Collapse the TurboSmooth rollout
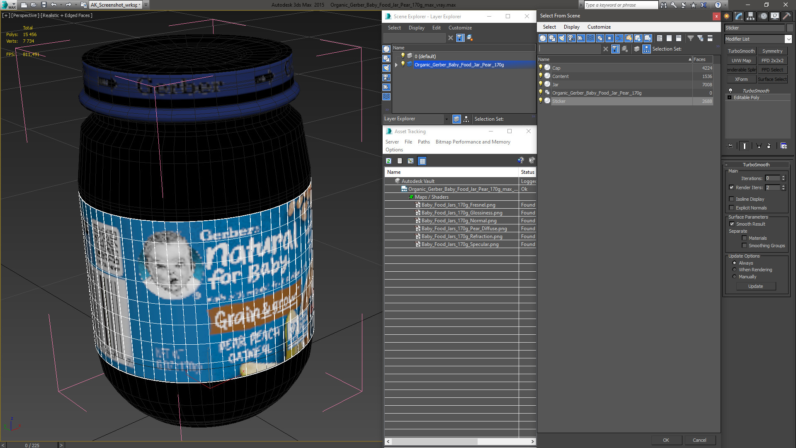Viewport: 796px width, 448px height. (756, 165)
